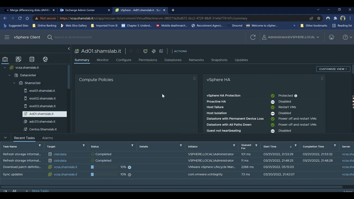Screen dimensions: 354x199
Task: Switch to the Configure tab
Action: coord(124,60)
